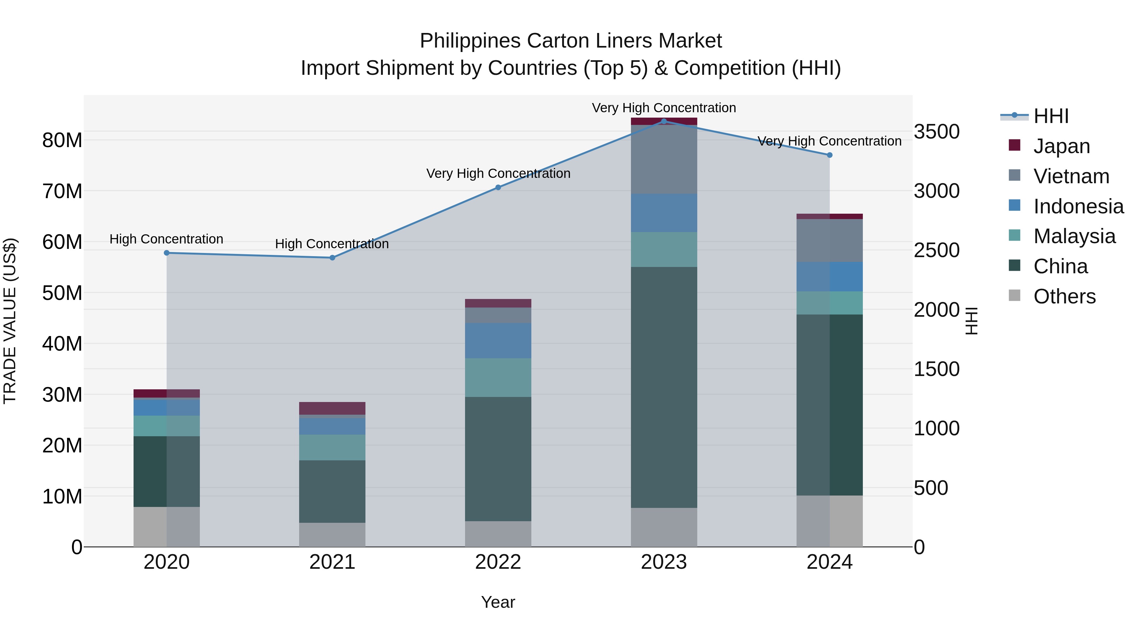Click the Others segment of the 2024 bar
This screenshot has height=642, width=1142.
(830, 521)
